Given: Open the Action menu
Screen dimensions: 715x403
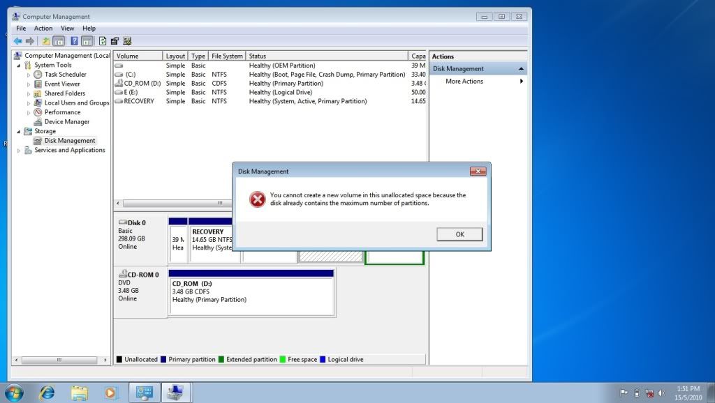Looking at the screenshot, I should click(43, 29).
